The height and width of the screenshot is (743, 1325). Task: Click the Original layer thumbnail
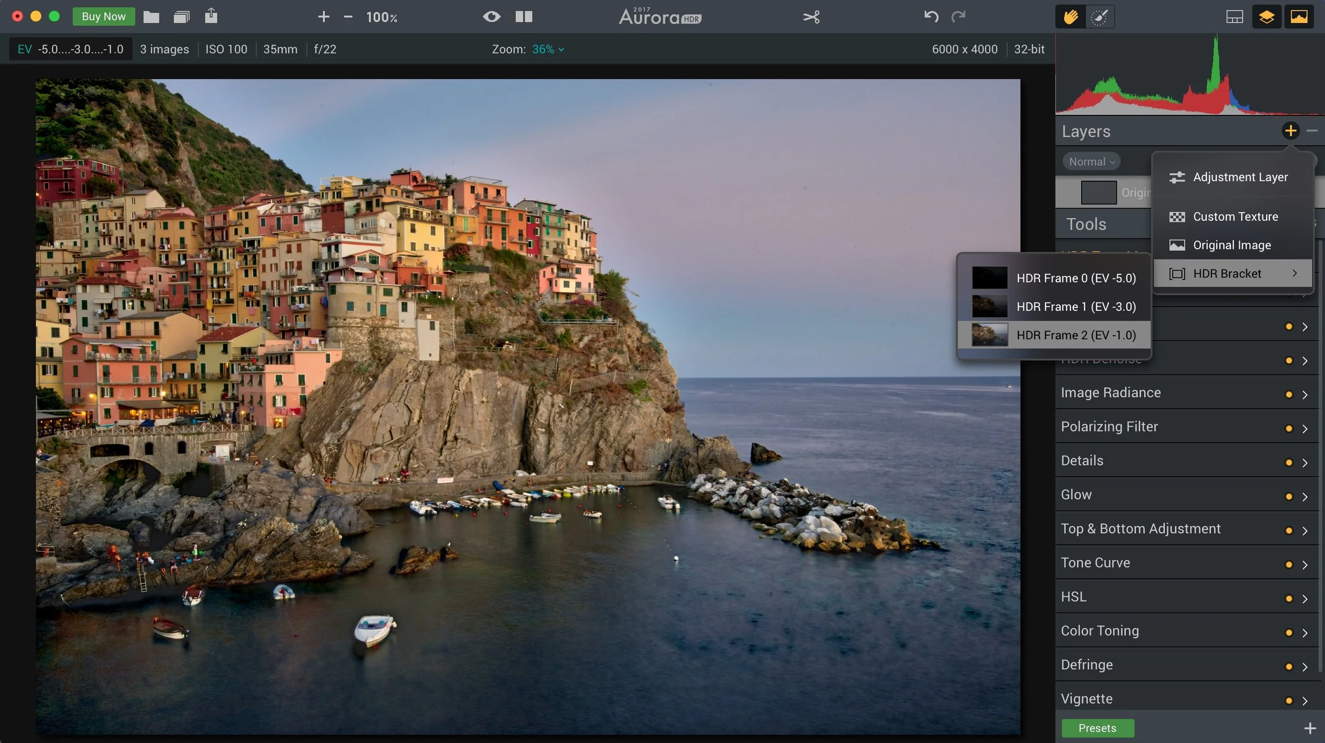click(1098, 193)
